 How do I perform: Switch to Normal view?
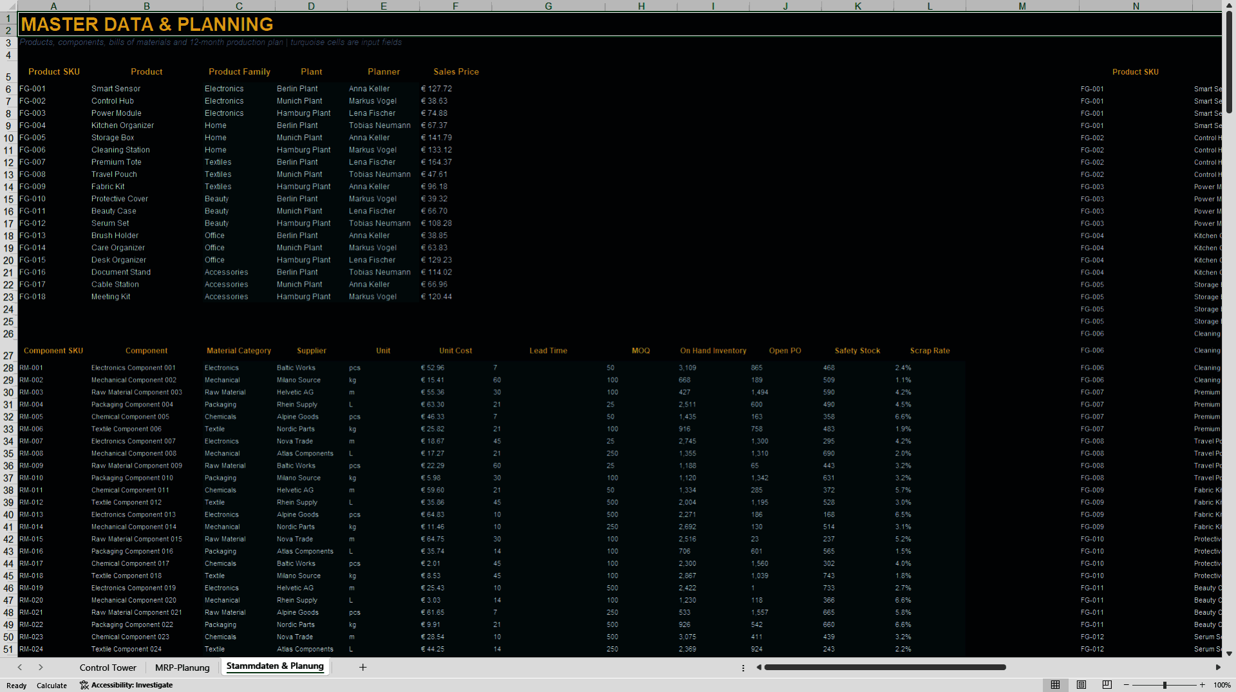coord(1055,685)
